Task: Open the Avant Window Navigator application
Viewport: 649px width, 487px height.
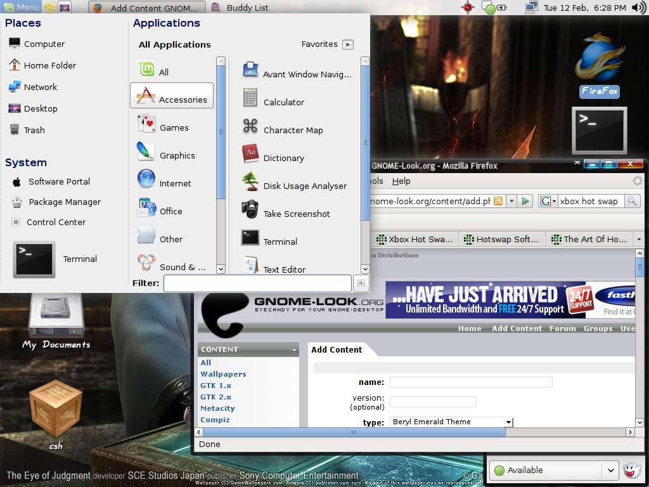Action: pos(297,70)
